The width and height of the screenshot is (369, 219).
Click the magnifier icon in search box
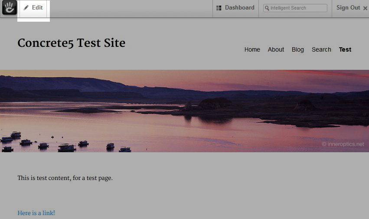pyautogui.click(x=267, y=8)
